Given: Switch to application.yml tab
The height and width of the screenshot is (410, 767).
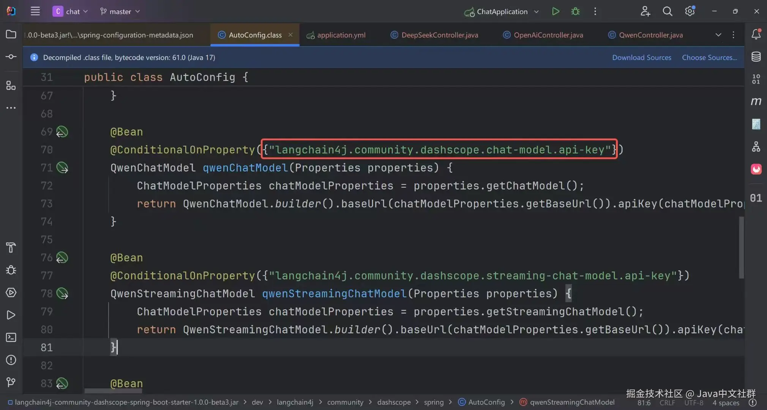Looking at the screenshot, I should [x=341, y=35].
